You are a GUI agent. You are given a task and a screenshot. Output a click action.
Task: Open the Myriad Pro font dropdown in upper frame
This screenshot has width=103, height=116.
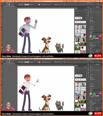(96, 47)
